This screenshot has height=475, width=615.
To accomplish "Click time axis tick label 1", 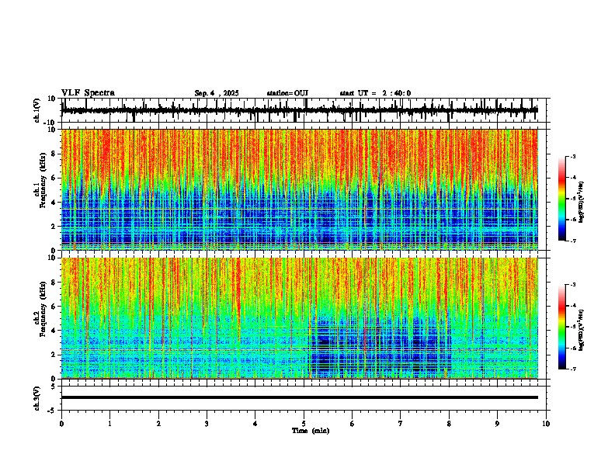I will point(109,424).
